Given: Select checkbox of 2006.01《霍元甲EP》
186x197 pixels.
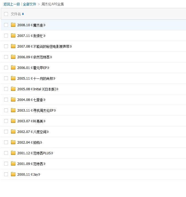Looking at the screenshot, I should [6, 68].
